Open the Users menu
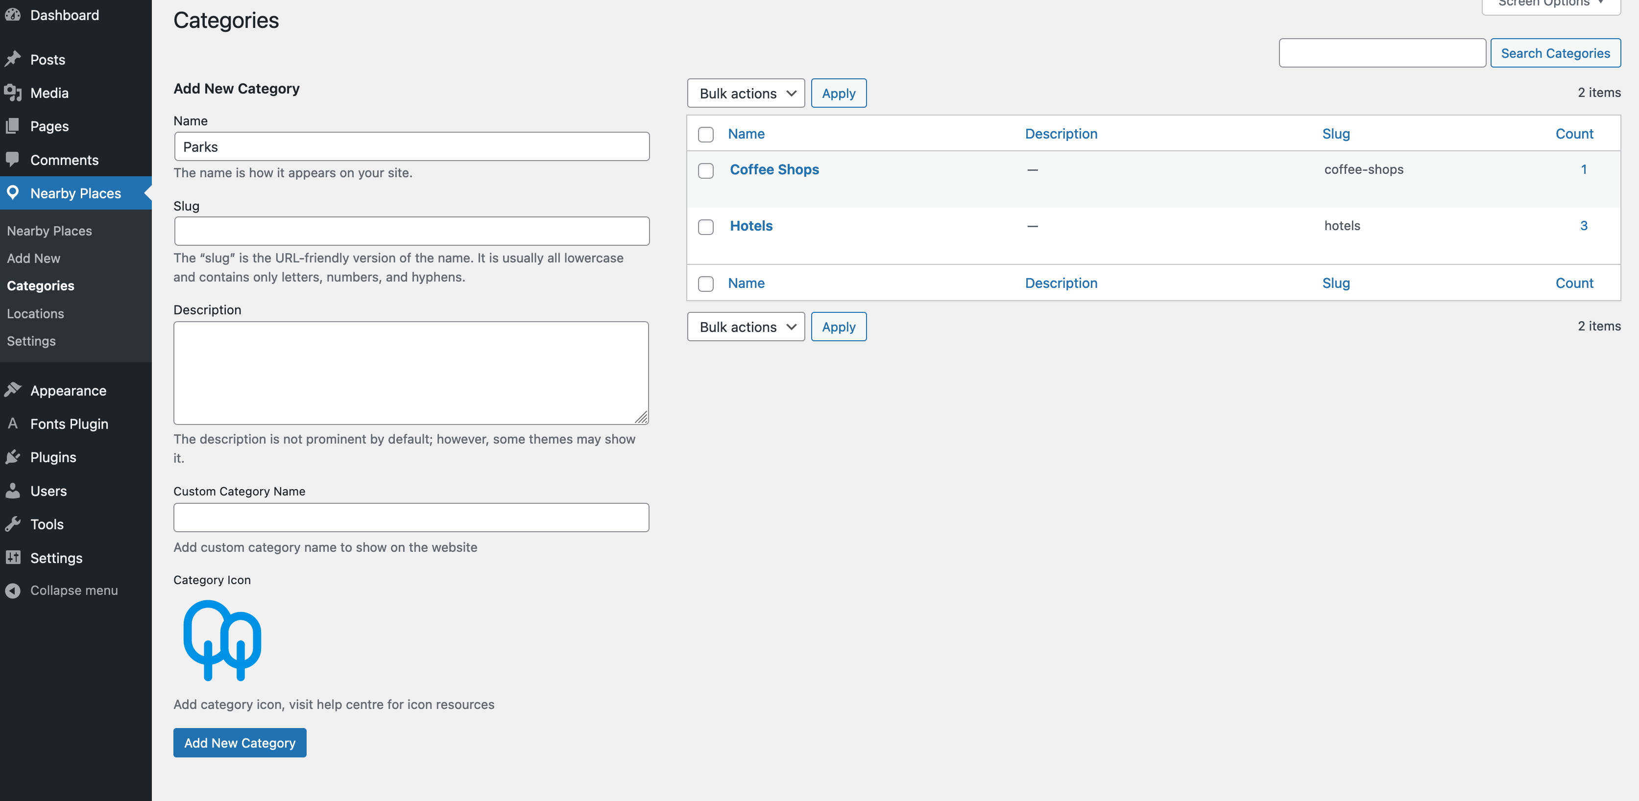The image size is (1639, 801). tap(48, 491)
